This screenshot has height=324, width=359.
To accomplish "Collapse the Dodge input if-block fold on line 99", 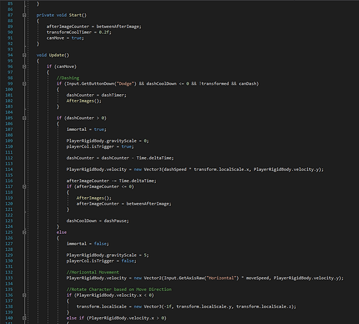I will click(x=25, y=84).
